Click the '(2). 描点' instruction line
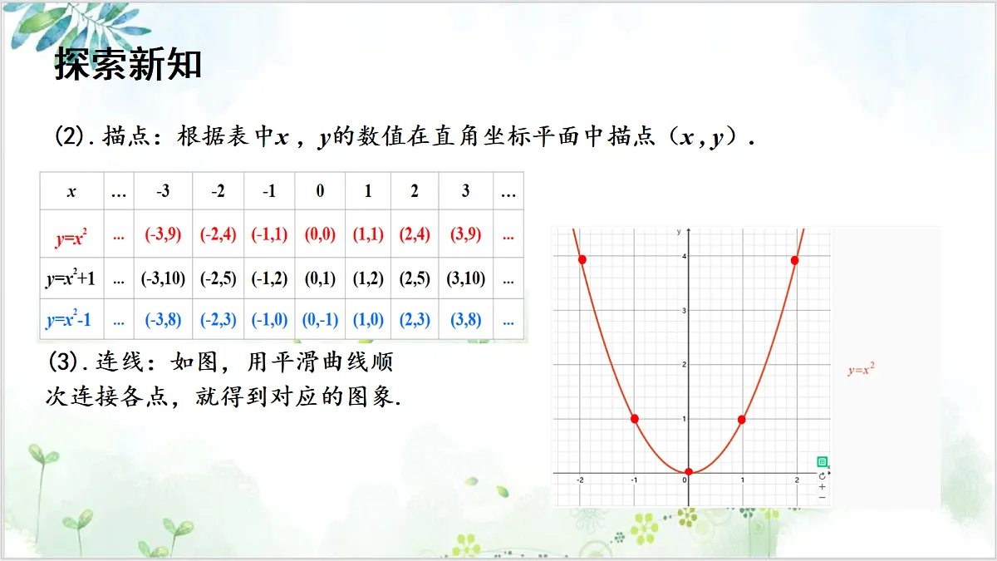The image size is (997, 561). pos(405,137)
